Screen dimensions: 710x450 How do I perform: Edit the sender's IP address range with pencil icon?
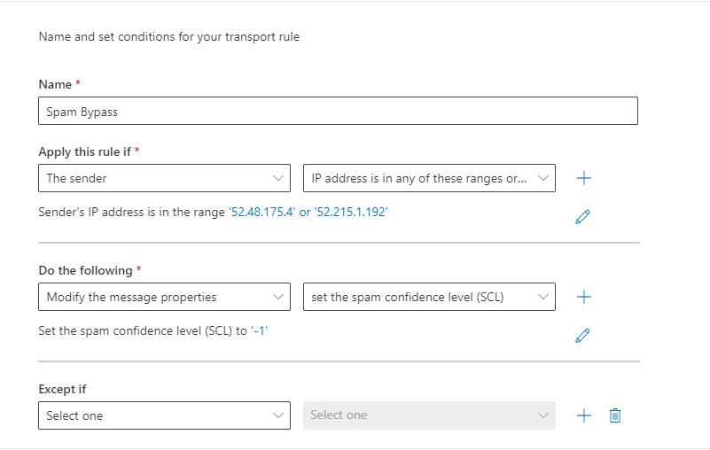point(582,217)
